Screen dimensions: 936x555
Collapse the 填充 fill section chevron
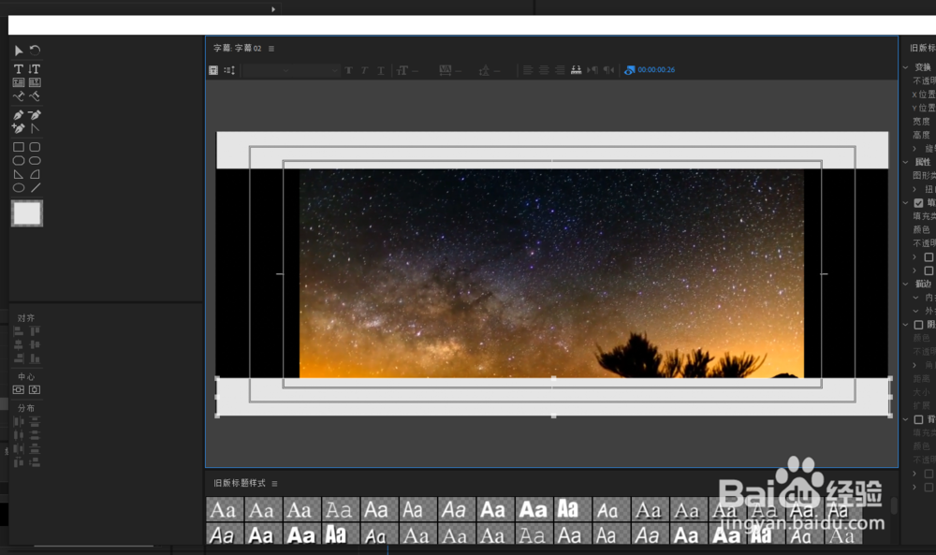tap(905, 203)
